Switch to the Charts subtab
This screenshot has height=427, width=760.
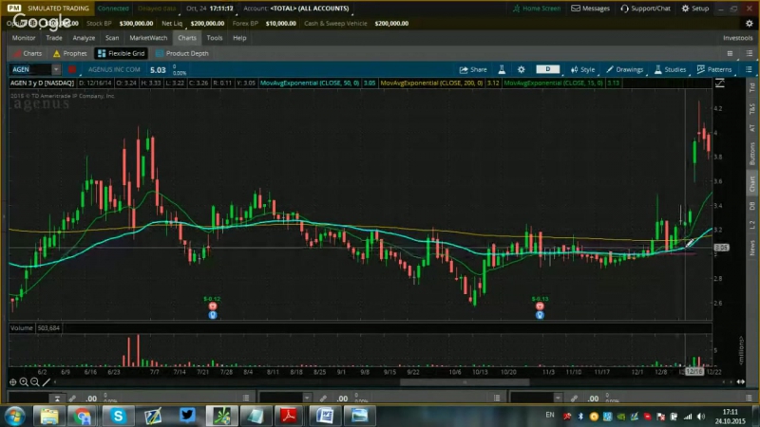pyautogui.click(x=28, y=53)
